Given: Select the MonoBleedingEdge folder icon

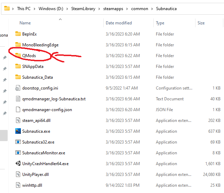Looking at the screenshot, I should 18,45.
